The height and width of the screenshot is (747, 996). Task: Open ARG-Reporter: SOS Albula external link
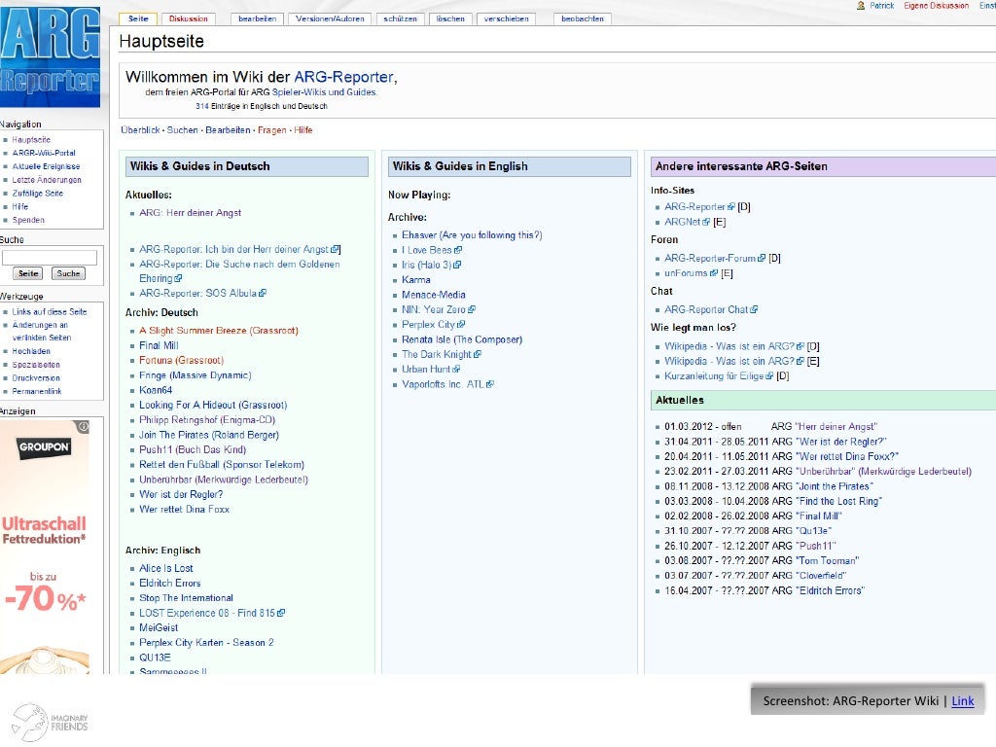[x=202, y=294]
